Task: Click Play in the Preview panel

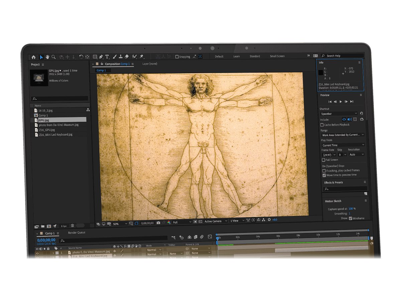Action: [x=341, y=101]
